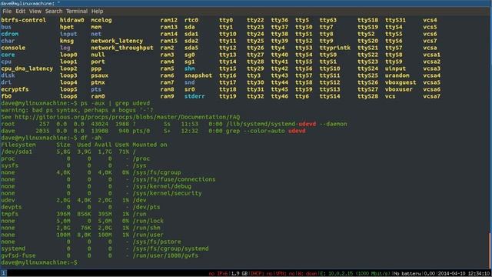
Task: Open the Terminal menu
Action: click(x=77, y=12)
